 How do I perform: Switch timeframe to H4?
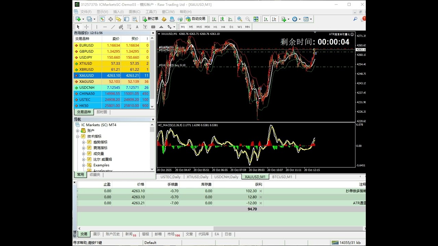pyautogui.click(x=223, y=27)
